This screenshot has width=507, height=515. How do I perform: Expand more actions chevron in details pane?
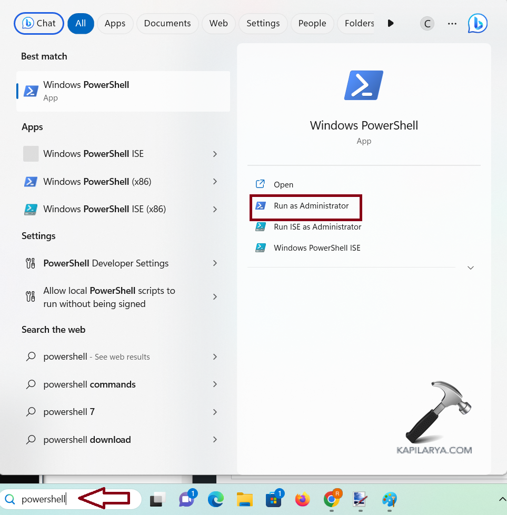pyautogui.click(x=471, y=268)
